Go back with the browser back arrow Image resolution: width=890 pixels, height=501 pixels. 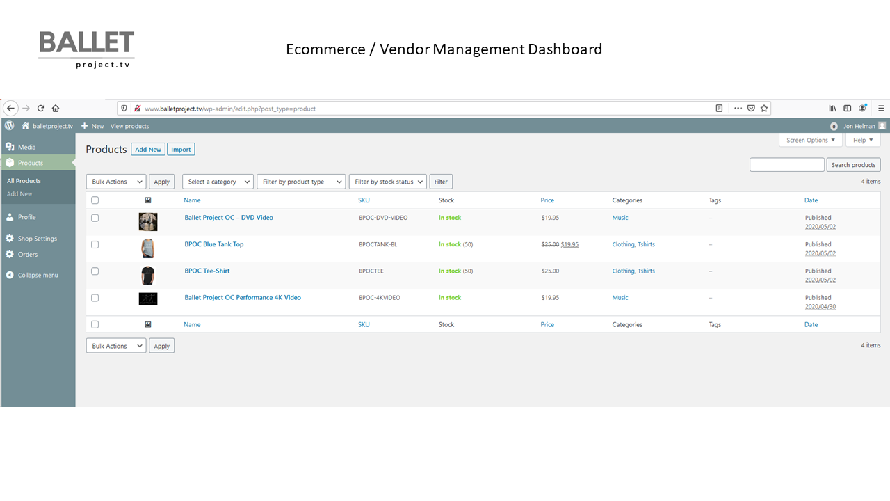point(10,108)
